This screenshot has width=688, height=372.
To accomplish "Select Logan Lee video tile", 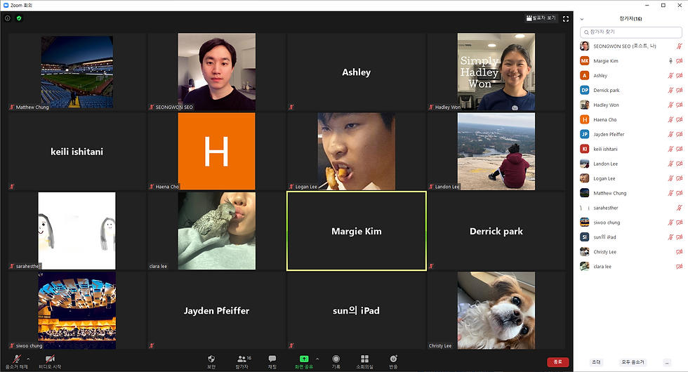I will 357,152.
